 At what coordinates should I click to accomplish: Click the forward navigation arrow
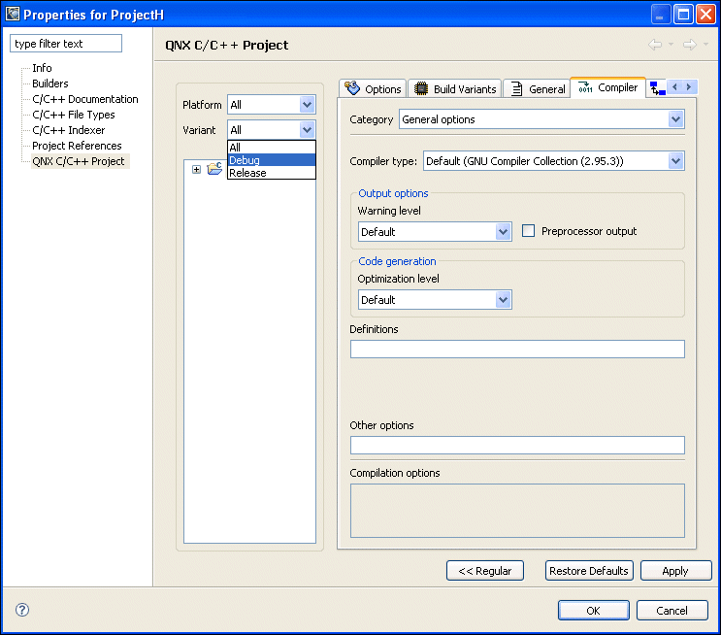[x=689, y=45]
